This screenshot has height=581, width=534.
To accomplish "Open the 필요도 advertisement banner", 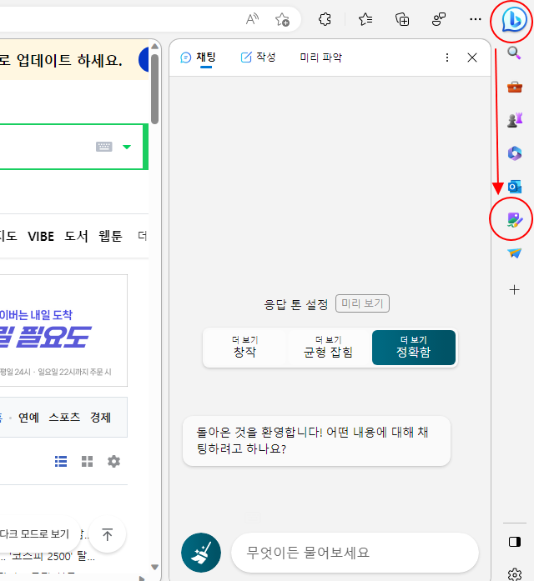I will pyautogui.click(x=63, y=331).
